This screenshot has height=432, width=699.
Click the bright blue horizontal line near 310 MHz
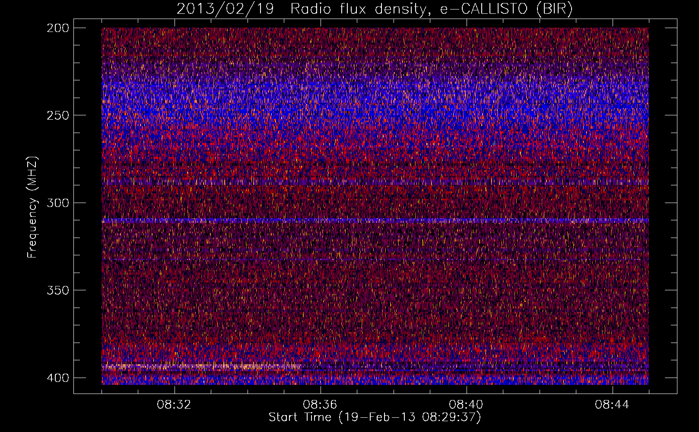click(375, 220)
